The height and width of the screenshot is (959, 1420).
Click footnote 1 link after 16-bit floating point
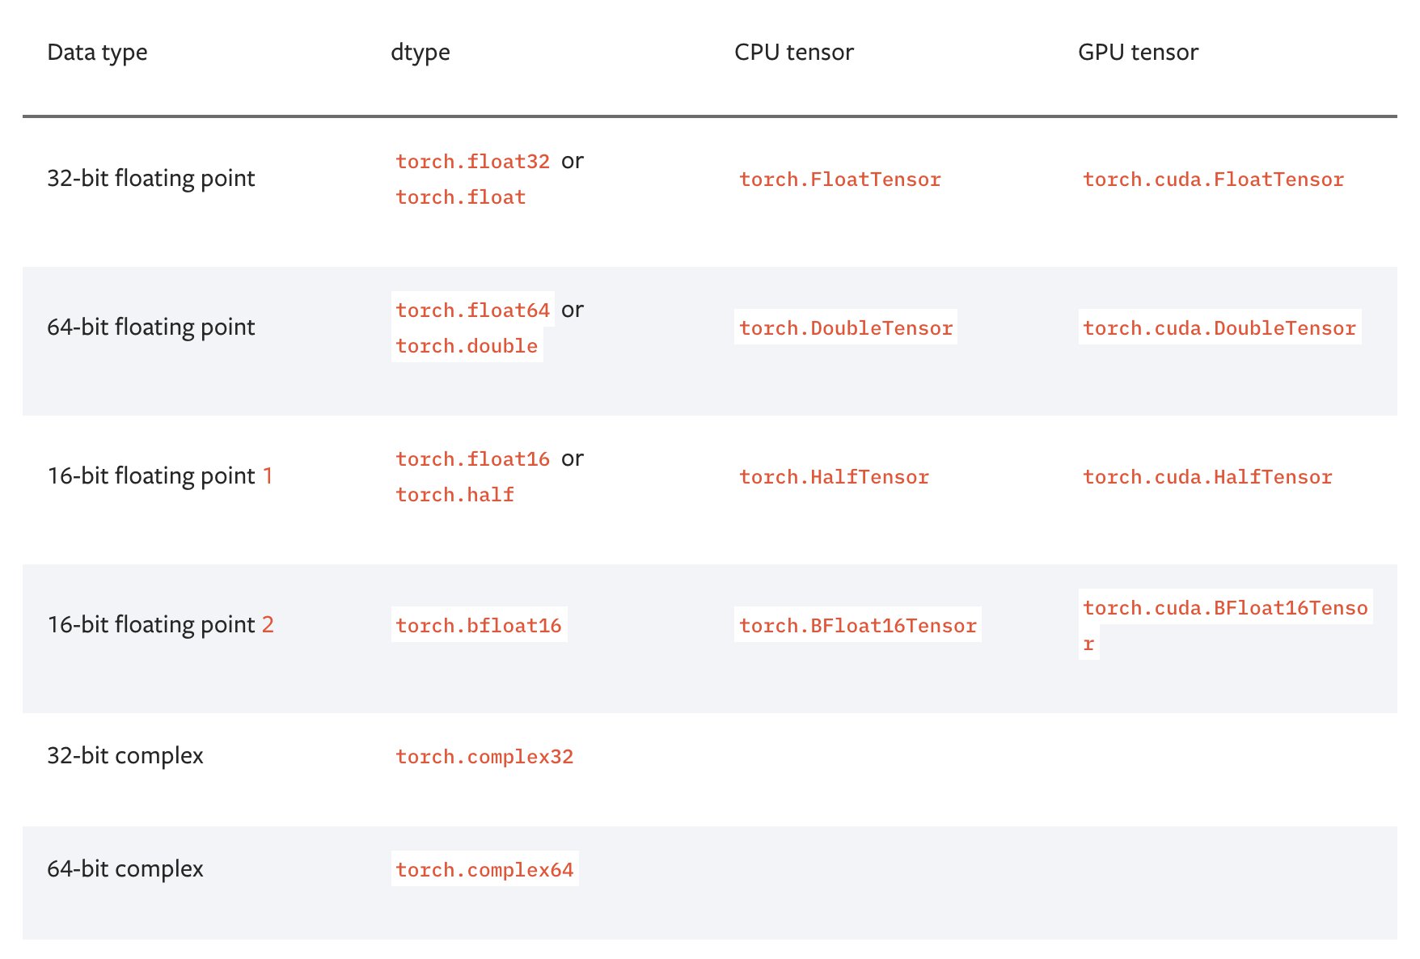pyautogui.click(x=268, y=475)
